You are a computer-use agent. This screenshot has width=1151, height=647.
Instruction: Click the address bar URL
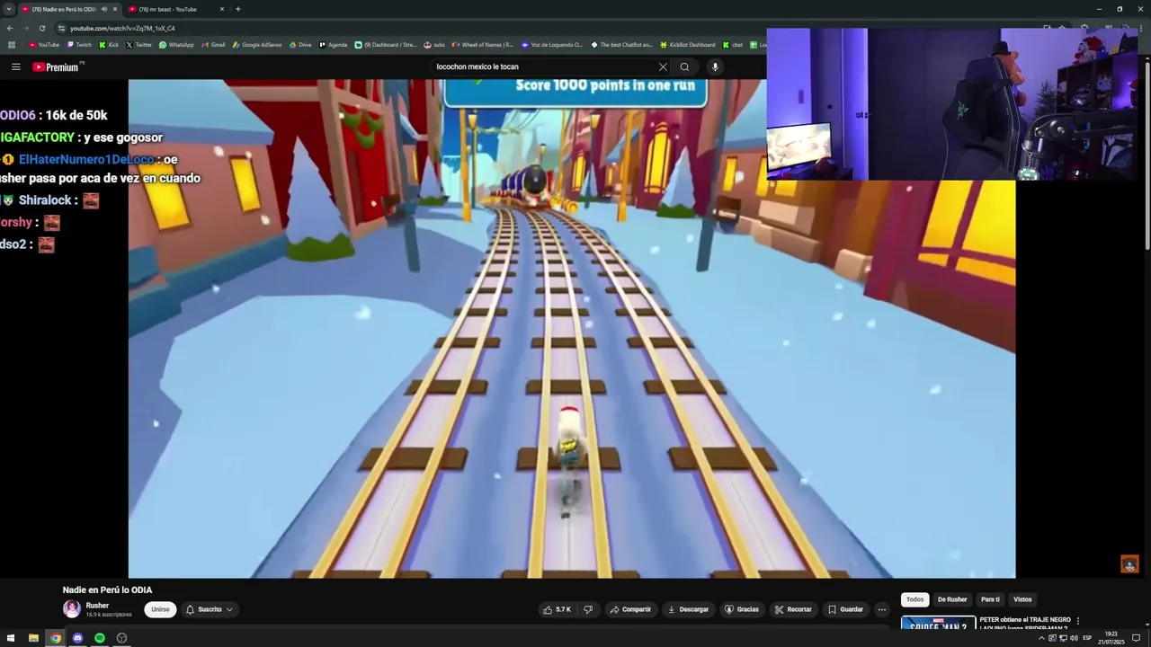point(122,28)
